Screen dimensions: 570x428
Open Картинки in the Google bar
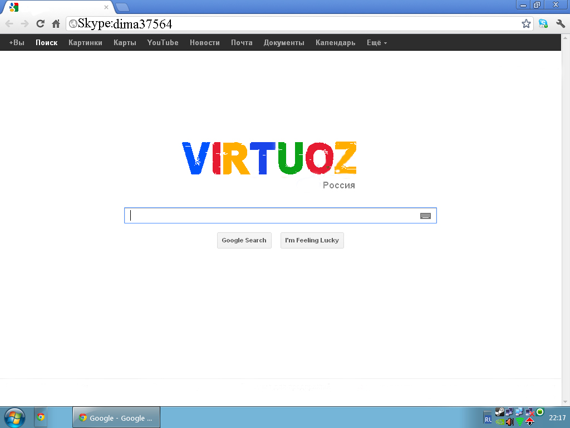85,42
